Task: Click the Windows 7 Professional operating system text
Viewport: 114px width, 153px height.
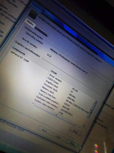Action: tap(69, 61)
